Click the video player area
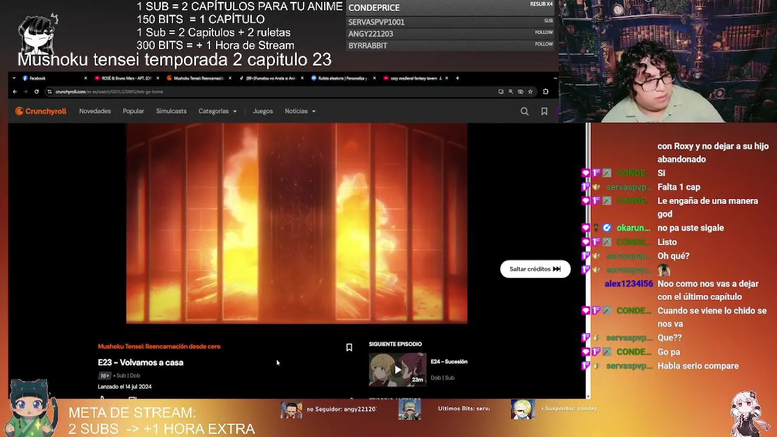 pyautogui.click(x=297, y=223)
